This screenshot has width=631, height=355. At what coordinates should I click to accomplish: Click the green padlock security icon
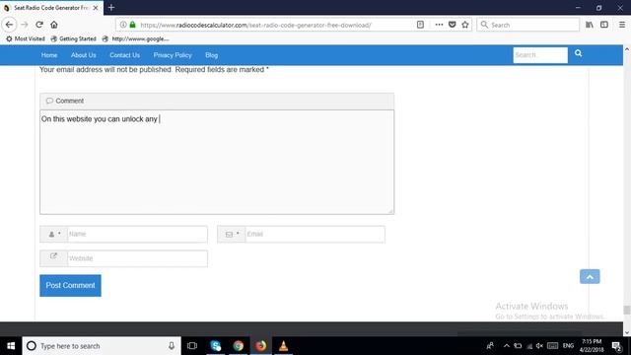click(132, 25)
